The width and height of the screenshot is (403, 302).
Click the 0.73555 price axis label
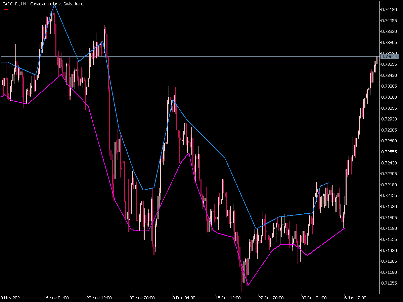390,64
